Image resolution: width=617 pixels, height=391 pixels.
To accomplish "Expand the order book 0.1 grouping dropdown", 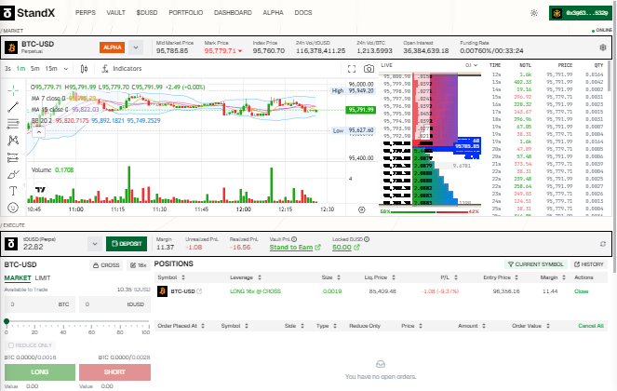I will point(472,65).
